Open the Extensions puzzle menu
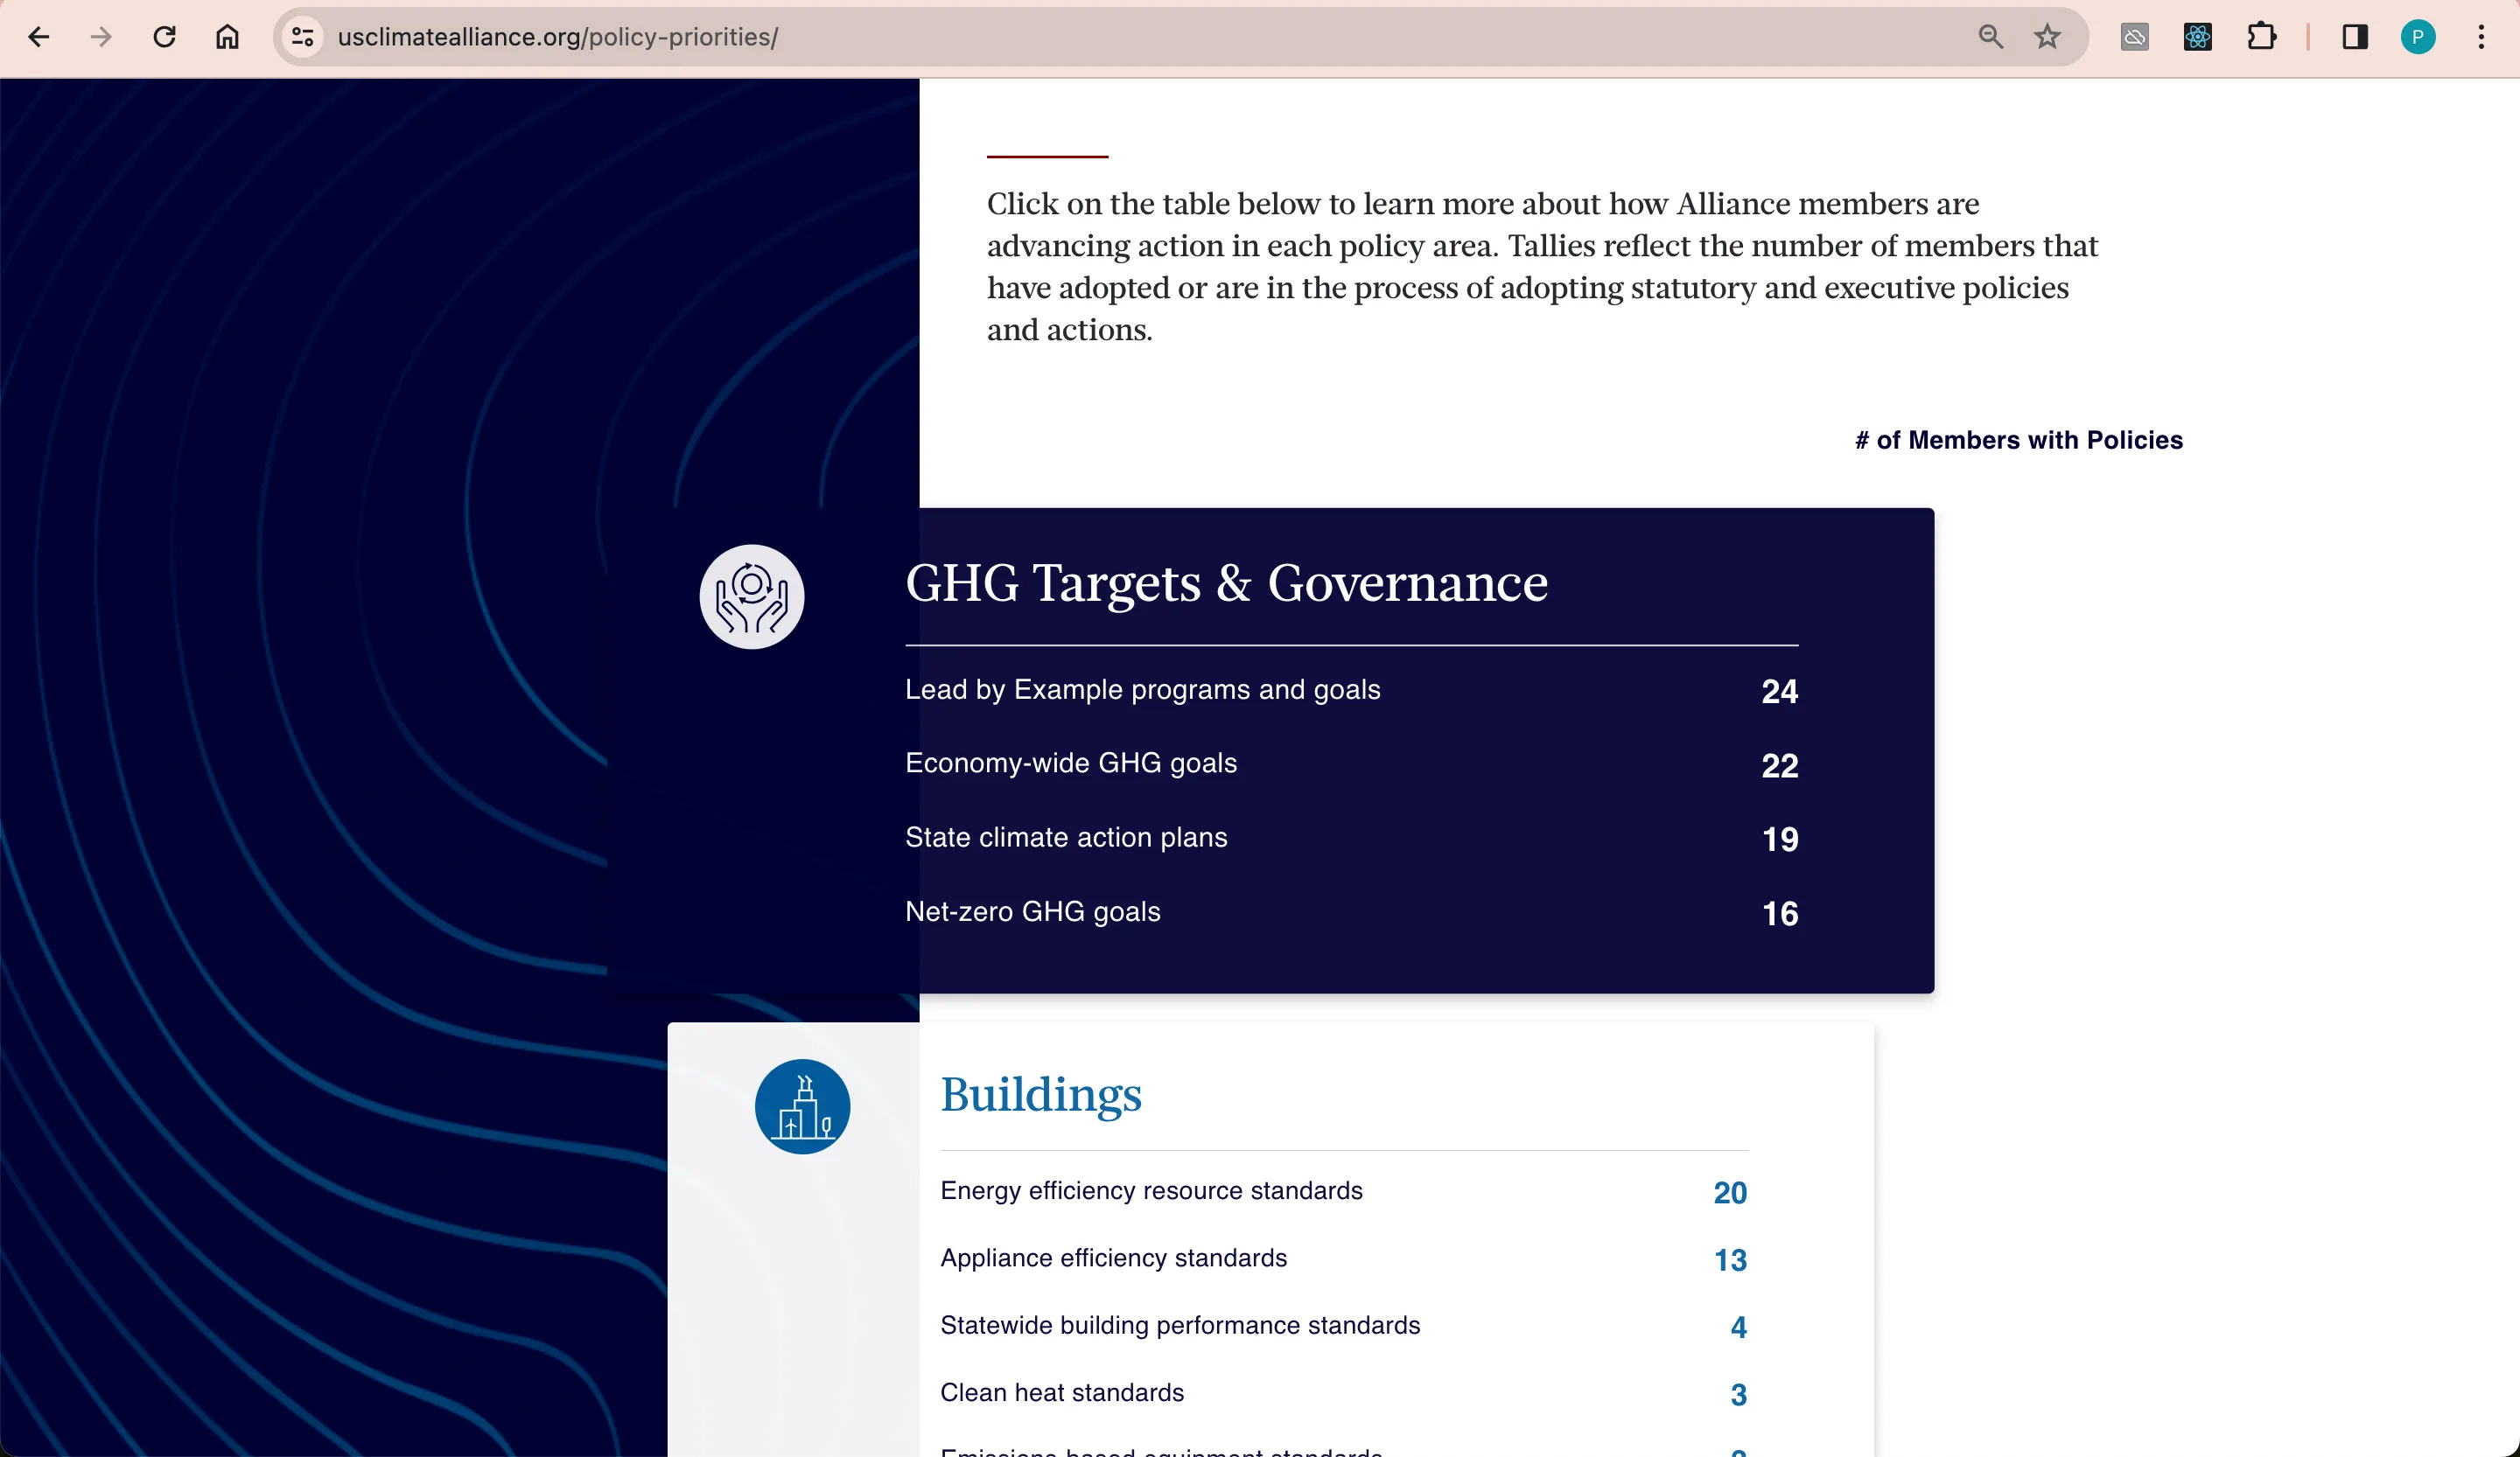Image resolution: width=2520 pixels, height=1457 pixels. pos(2261,37)
